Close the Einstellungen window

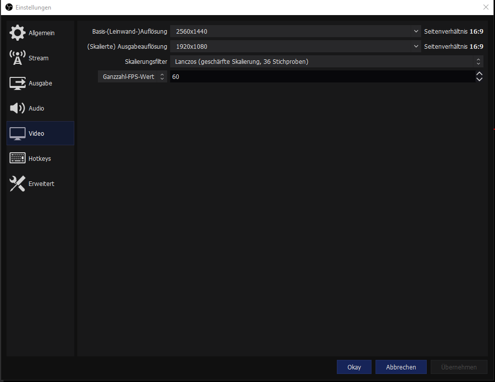click(485, 8)
